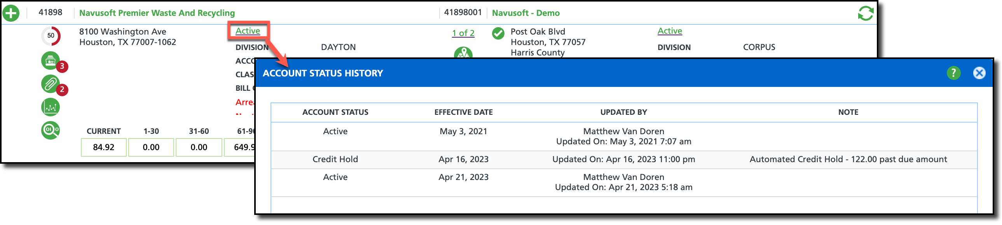The image size is (1002, 225).
Task: Open the account chart graph icon
Action: tap(51, 107)
